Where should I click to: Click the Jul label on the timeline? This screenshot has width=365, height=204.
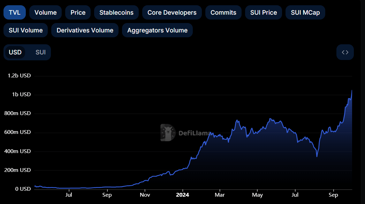(69, 195)
